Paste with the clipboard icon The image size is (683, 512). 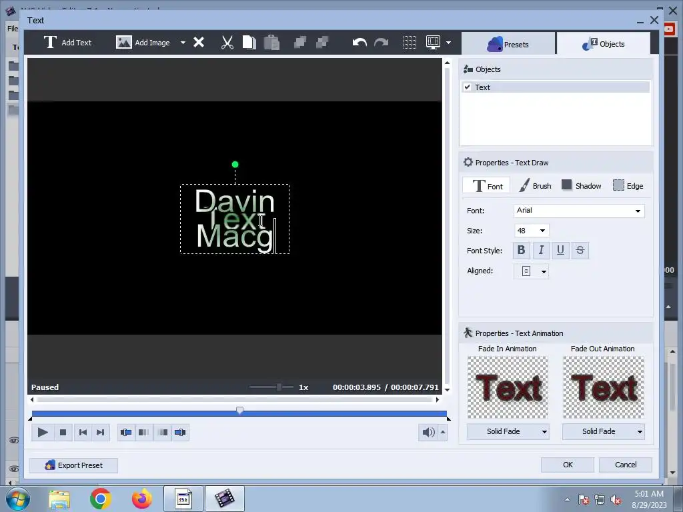pos(272,42)
